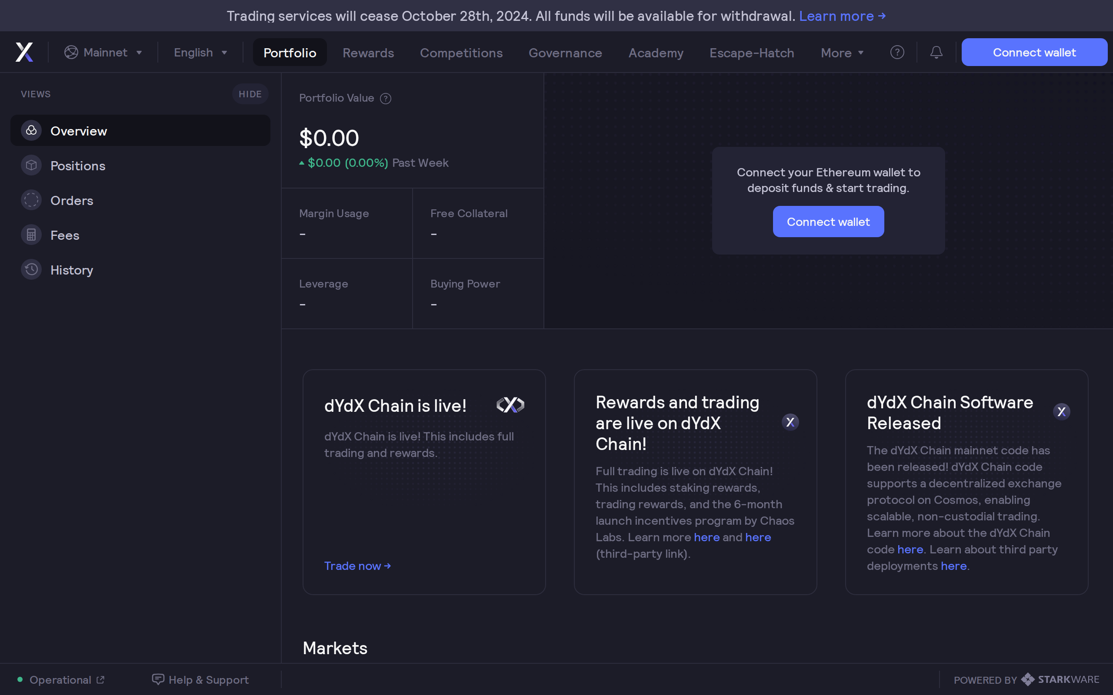Open Help & Support link
This screenshot has height=695, width=1113.
pos(200,679)
